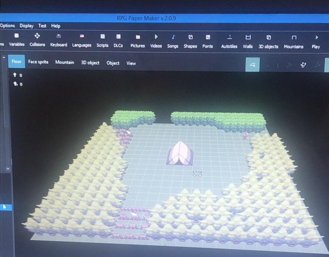
Task: Open the Videos manager
Action: 156,42
